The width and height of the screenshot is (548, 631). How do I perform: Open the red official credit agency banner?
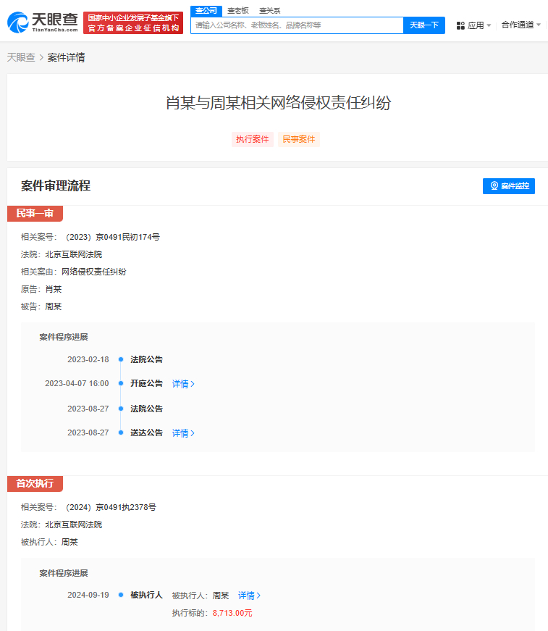pyautogui.click(x=133, y=23)
